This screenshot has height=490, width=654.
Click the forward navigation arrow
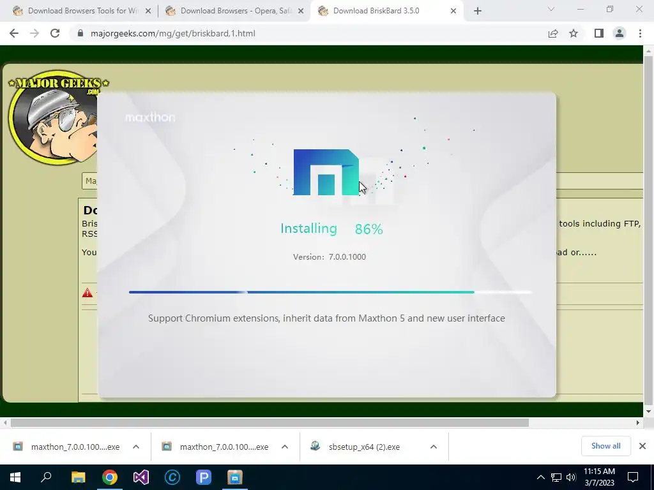34,33
